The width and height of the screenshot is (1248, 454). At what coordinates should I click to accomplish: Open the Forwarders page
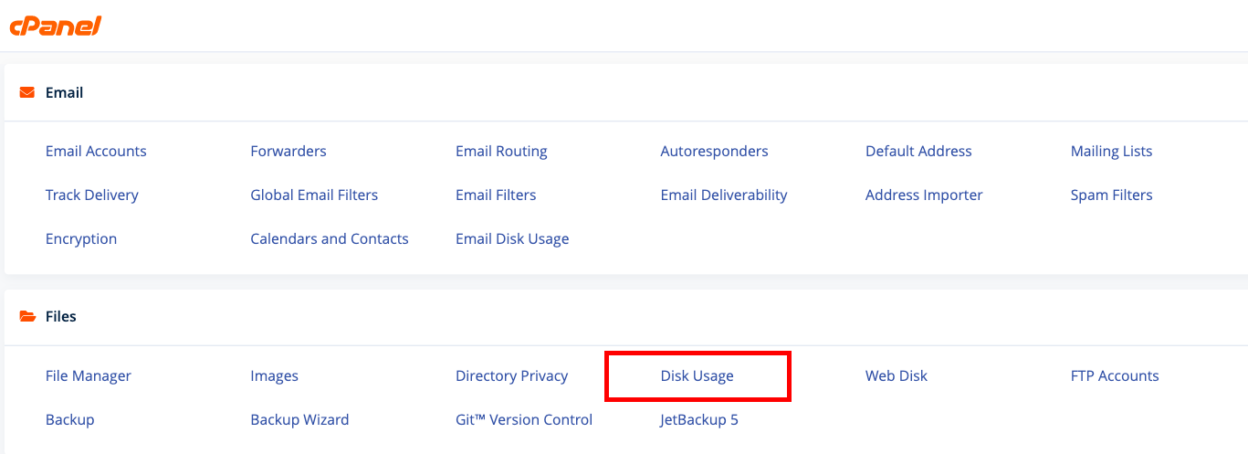coord(288,151)
